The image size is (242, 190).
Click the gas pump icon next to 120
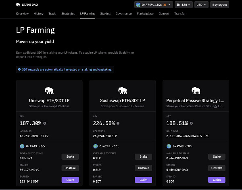(178, 4)
